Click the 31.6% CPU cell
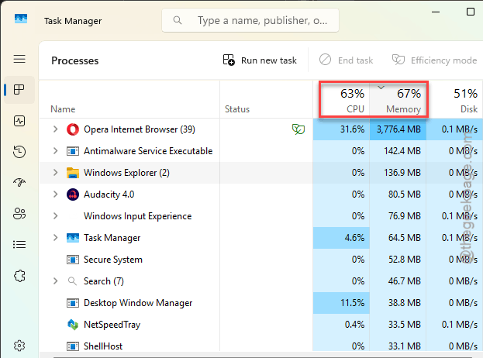Viewport: 483px width, 358px height. 341,129
